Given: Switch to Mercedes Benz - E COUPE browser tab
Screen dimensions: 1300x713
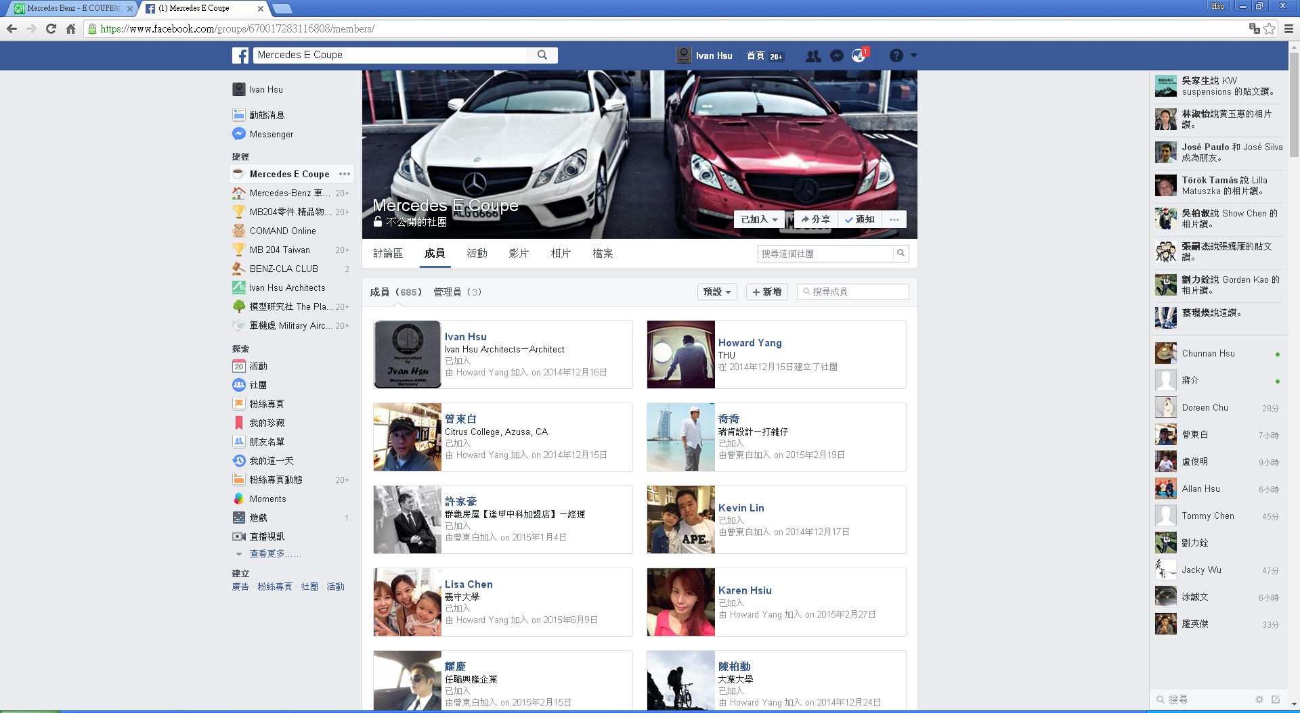Looking at the screenshot, I should (72, 8).
